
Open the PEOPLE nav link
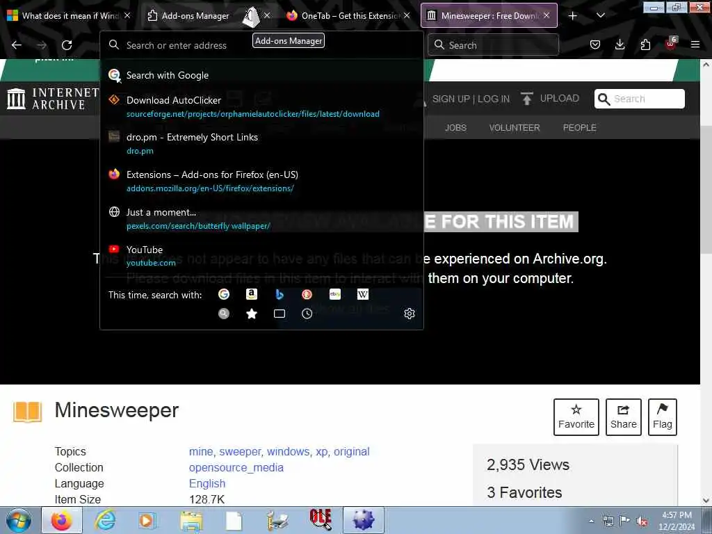point(579,128)
